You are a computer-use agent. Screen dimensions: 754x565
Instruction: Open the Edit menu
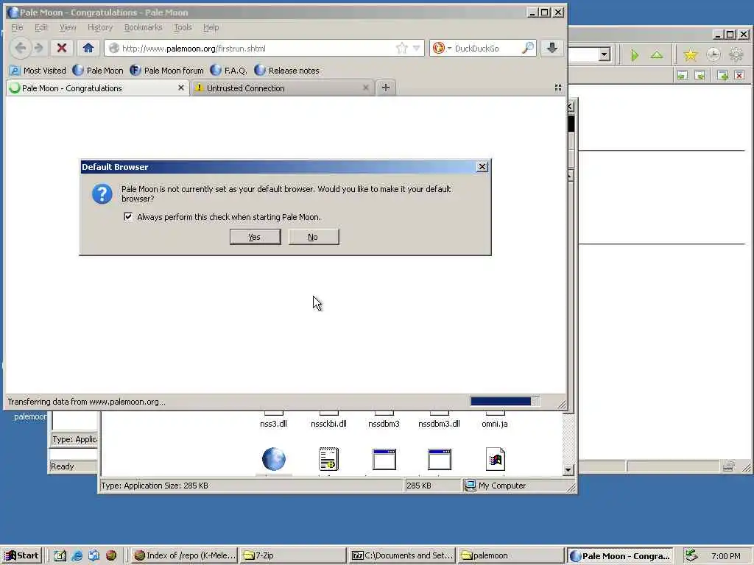[x=41, y=27]
